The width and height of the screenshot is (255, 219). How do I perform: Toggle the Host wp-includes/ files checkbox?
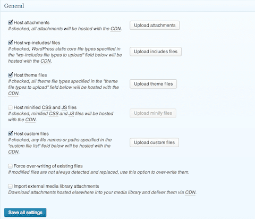(x=10, y=43)
